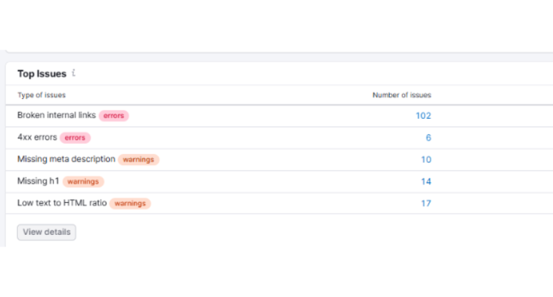The height and width of the screenshot is (297, 553).
Task: Click warnings badge beside Low text to HTML ratio
Action: pyautogui.click(x=130, y=204)
